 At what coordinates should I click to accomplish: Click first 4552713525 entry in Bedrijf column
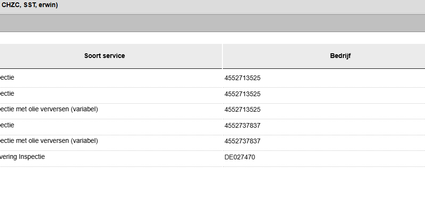pos(242,78)
